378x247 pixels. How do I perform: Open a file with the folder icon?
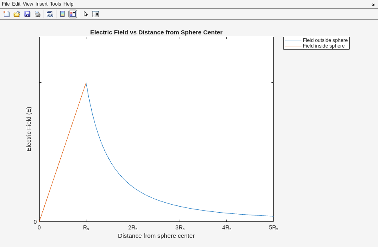coord(17,14)
